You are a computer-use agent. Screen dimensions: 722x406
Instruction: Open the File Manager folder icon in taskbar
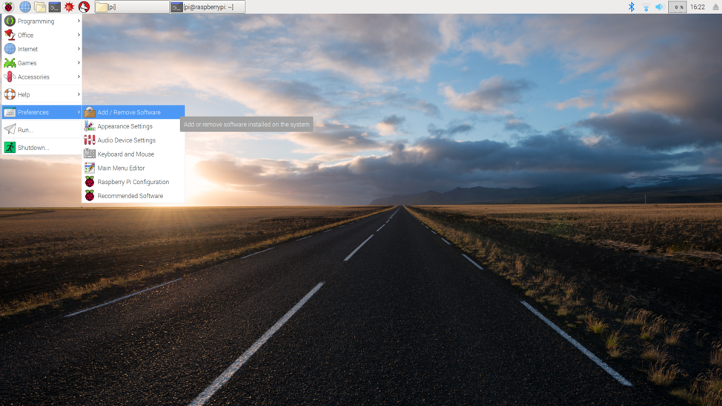coord(40,7)
